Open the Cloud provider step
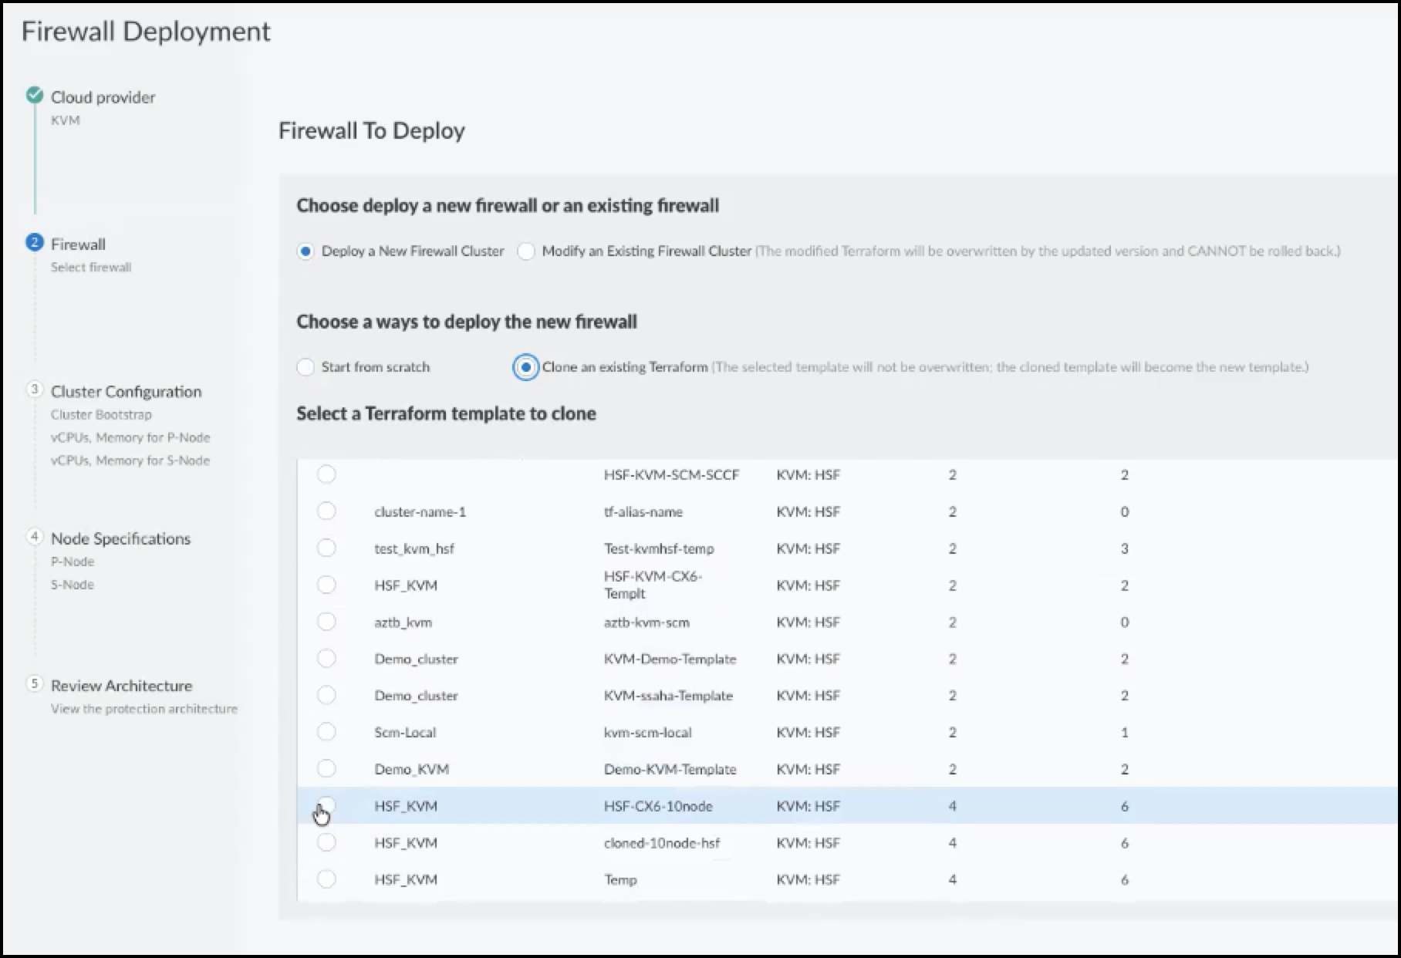 [103, 97]
